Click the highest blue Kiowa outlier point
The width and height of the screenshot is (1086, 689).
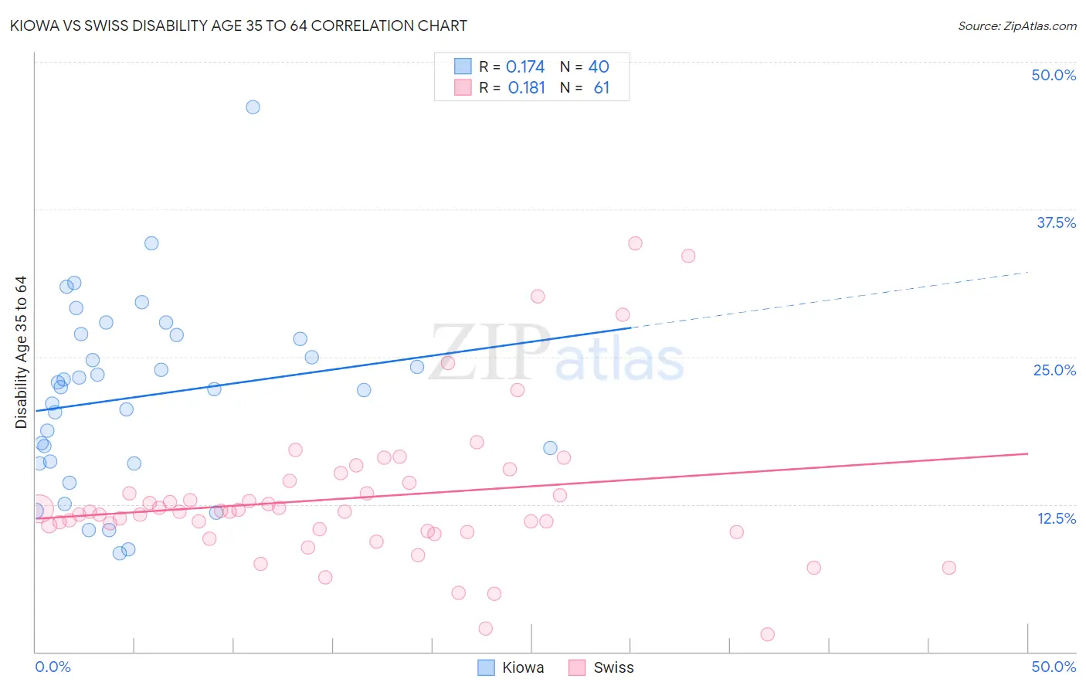pyautogui.click(x=253, y=107)
